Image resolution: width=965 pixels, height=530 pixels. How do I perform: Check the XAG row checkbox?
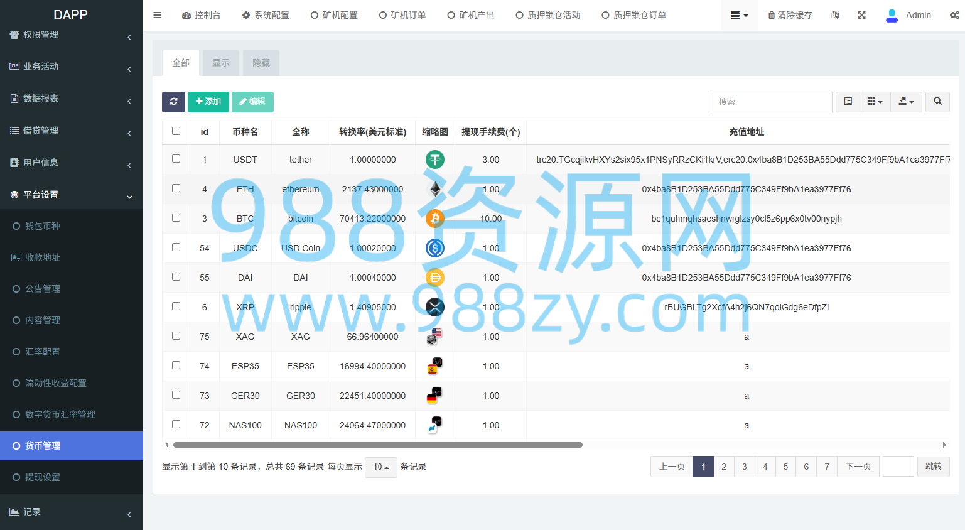click(176, 336)
